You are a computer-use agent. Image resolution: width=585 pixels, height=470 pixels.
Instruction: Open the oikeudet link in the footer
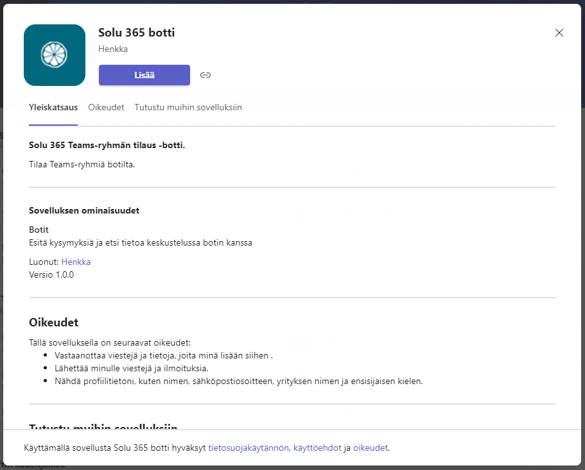click(x=371, y=448)
